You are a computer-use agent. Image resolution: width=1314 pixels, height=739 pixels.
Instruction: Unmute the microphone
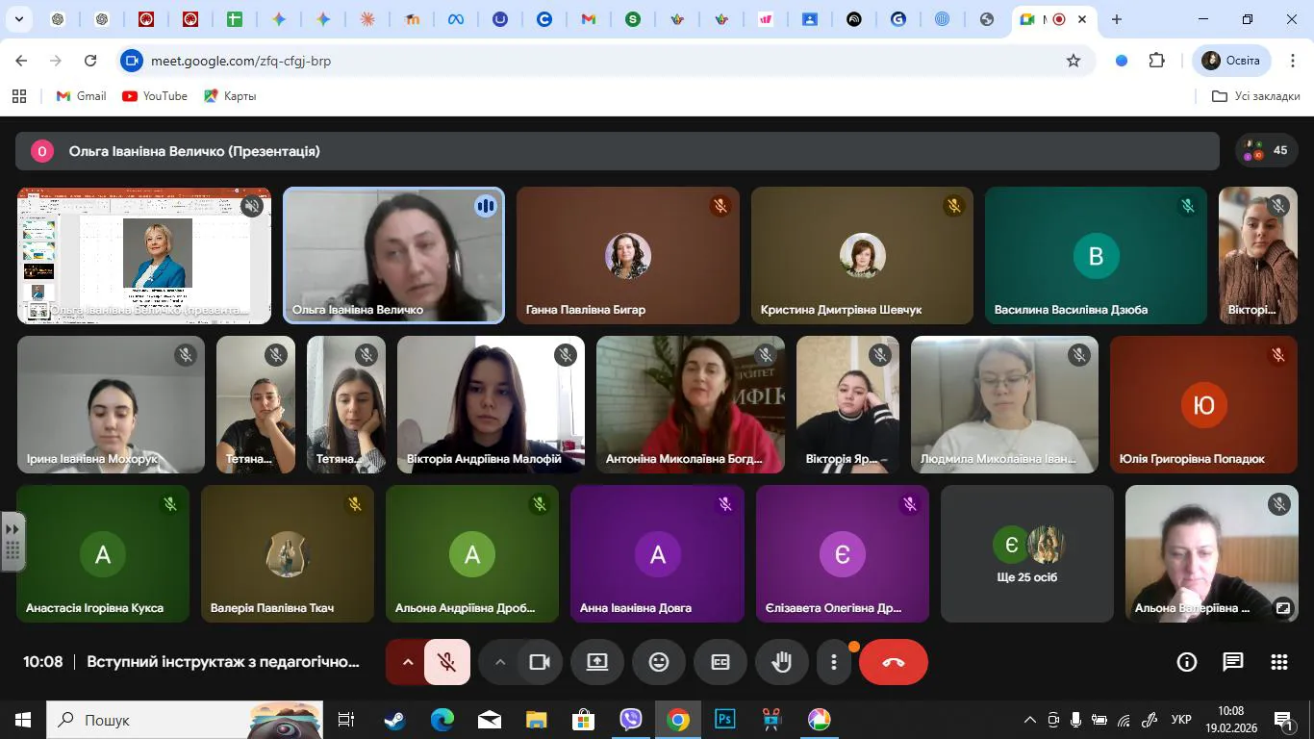pos(446,662)
